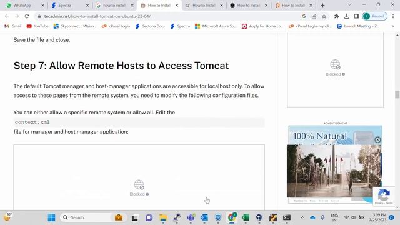This screenshot has height=225, width=400.
Task: Open the Launch Meeting Zoom bookmark
Action: (x=358, y=26)
